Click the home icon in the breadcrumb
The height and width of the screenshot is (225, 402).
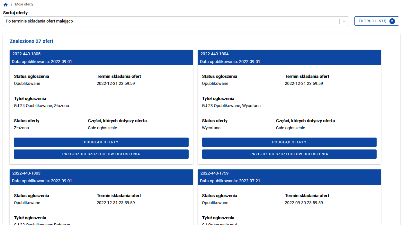point(5,5)
